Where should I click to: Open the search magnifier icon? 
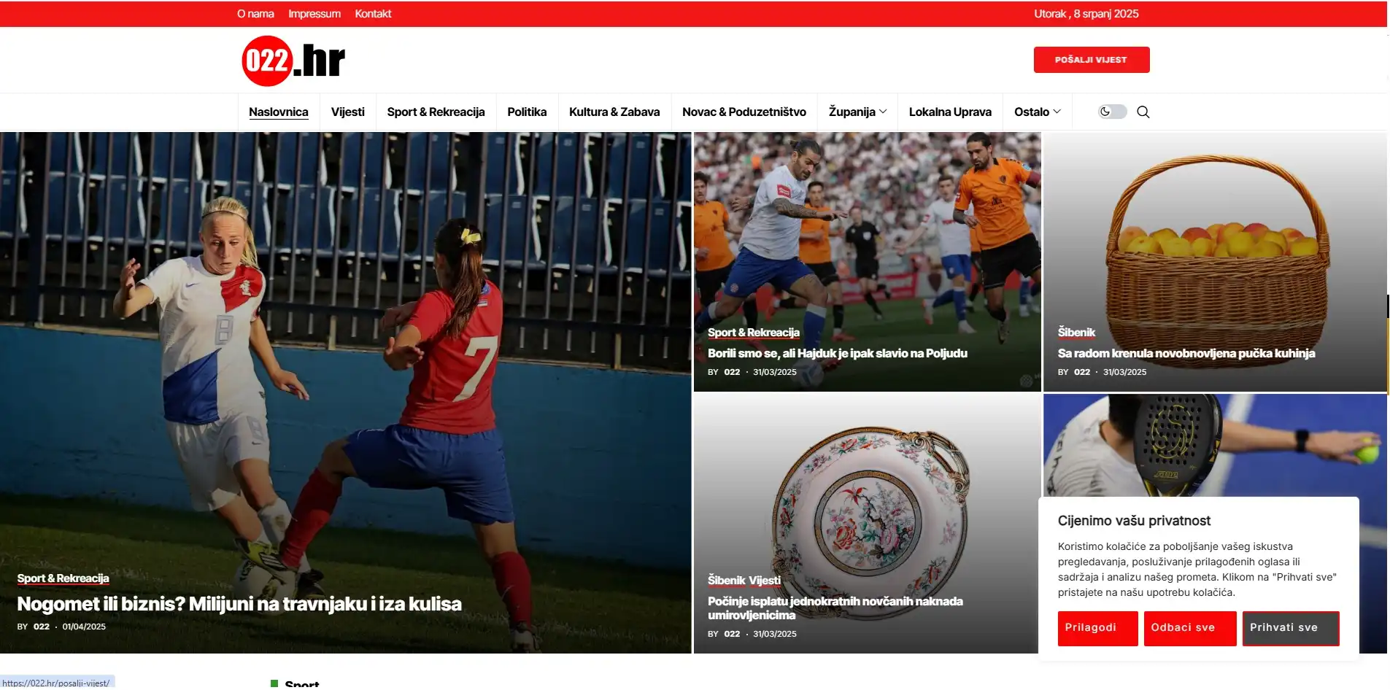coord(1143,112)
